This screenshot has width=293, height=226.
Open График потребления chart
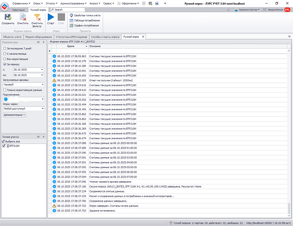coord(87,26)
